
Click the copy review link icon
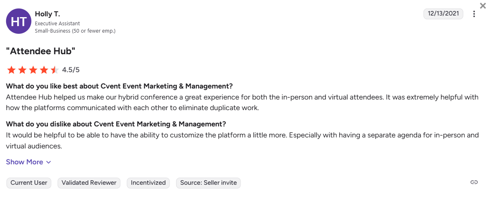(x=474, y=182)
